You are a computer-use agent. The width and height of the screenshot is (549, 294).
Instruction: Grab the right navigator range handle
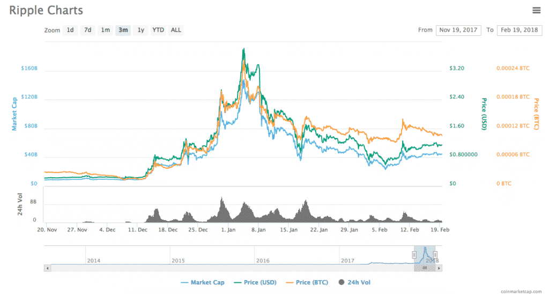[436, 255]
